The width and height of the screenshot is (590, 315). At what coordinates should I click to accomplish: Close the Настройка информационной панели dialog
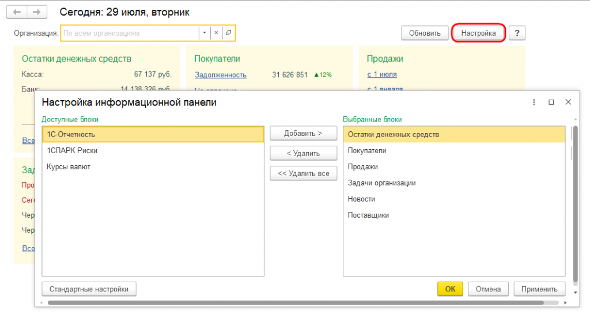tap(568, 102)
